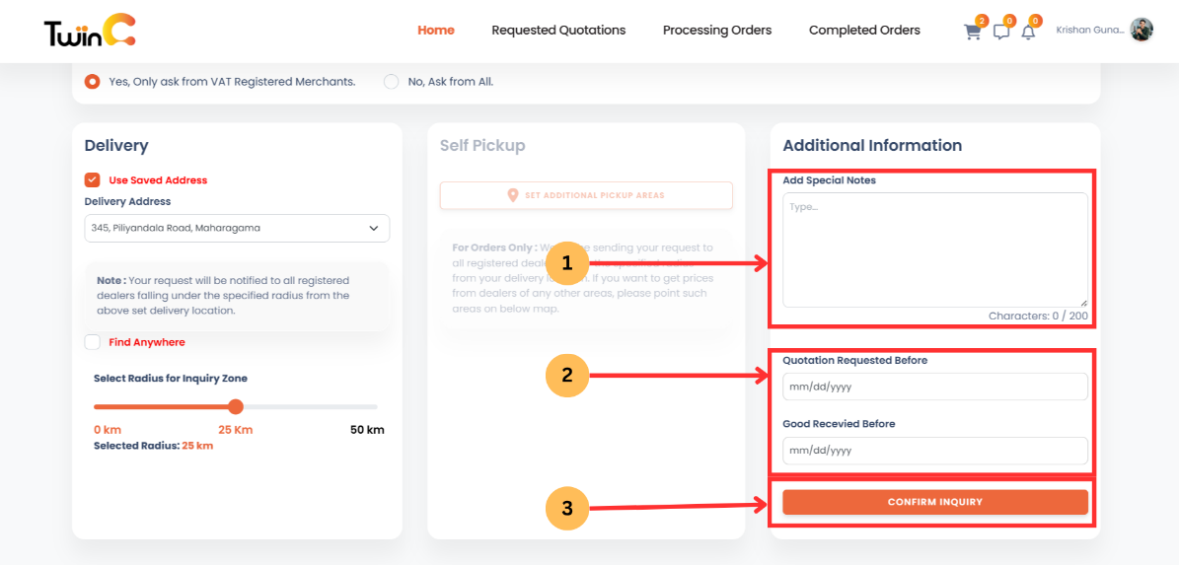The width and height of the screenshot is (1179, 565).
Task: Click the inquiry zone radius slider handle
Action: pyautogui.click(x=236, y=406)
